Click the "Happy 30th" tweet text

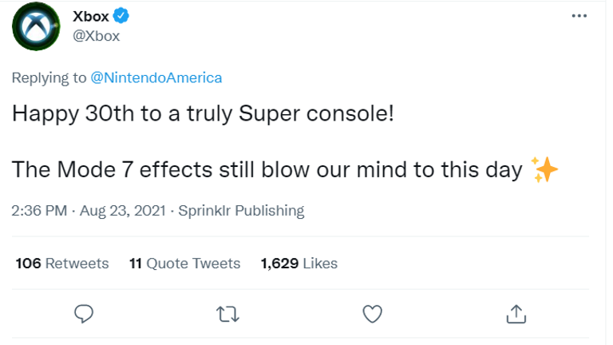(x=203, y=113)
